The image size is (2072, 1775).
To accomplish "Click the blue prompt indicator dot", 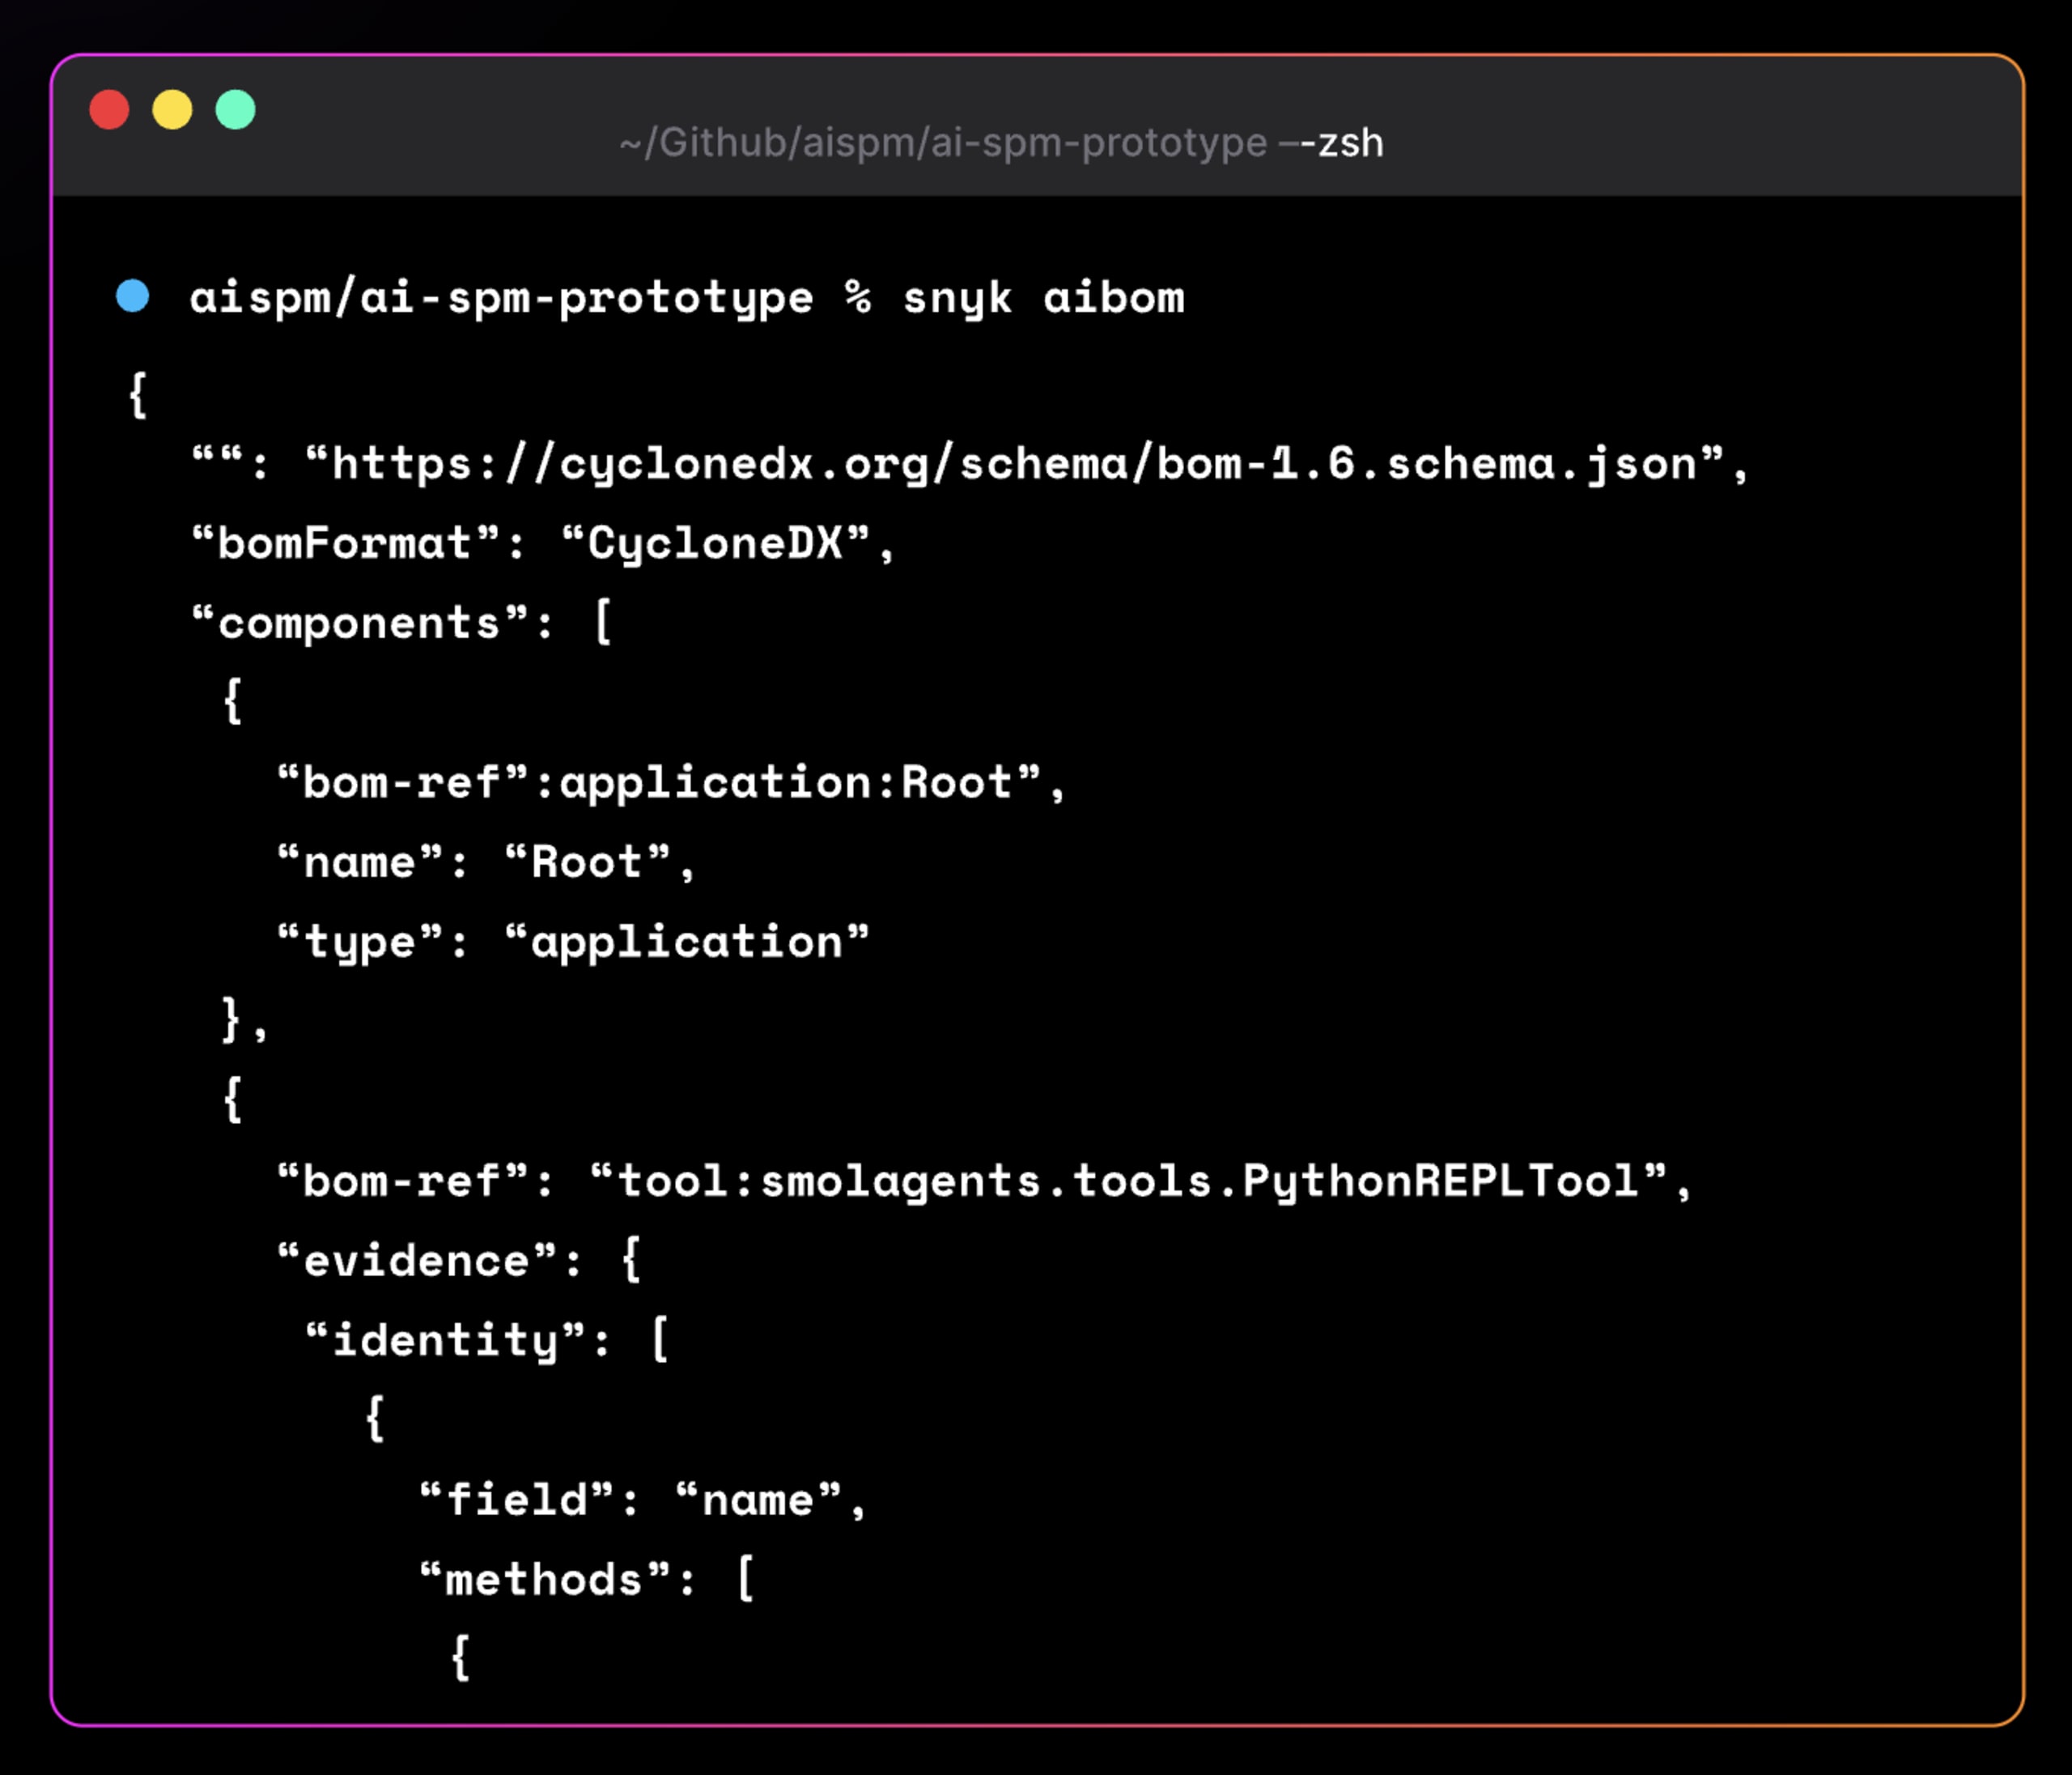I will tap(133, 297).
